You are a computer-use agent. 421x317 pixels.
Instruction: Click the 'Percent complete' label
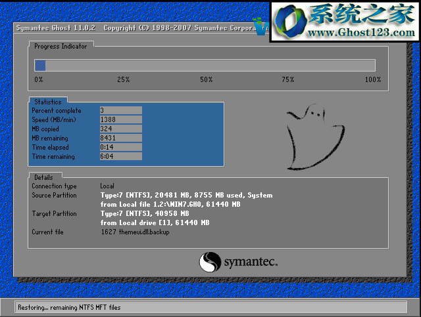[57, 111]
